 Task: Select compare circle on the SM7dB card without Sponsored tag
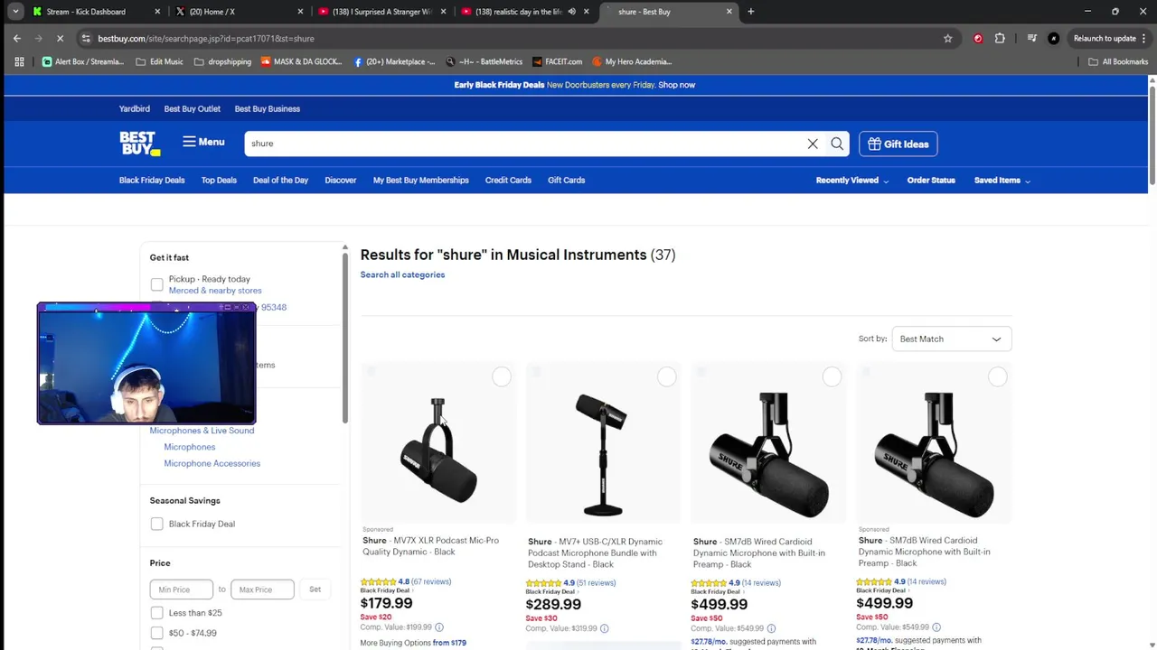pyautogui.click(x=832, y=376)
